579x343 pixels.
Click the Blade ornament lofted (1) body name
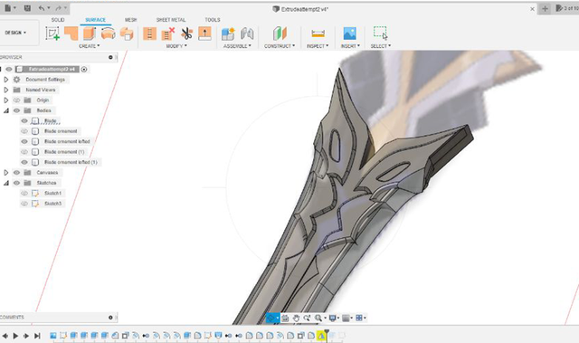pos(71,162)
